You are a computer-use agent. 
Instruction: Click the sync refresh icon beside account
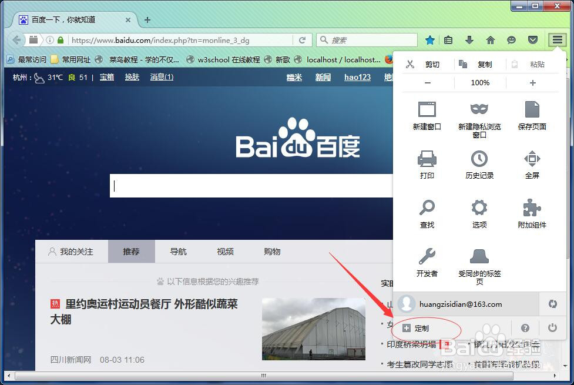(x=552, y=304)
